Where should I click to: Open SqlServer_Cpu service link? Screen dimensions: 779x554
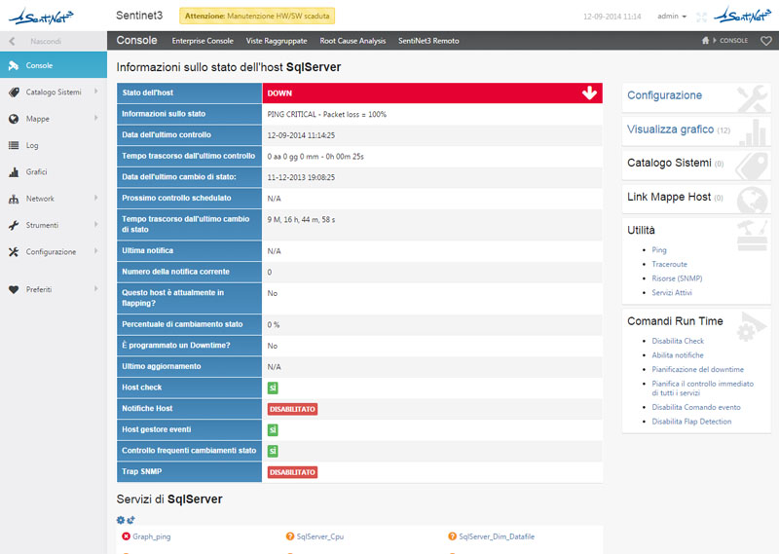point(320,536)
